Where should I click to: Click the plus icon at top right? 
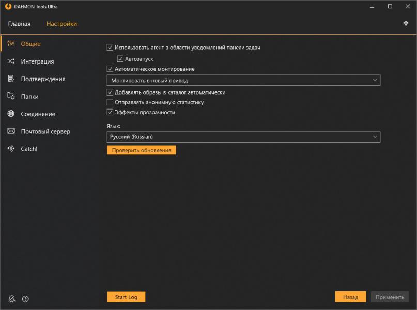click(x=406, y=23)
